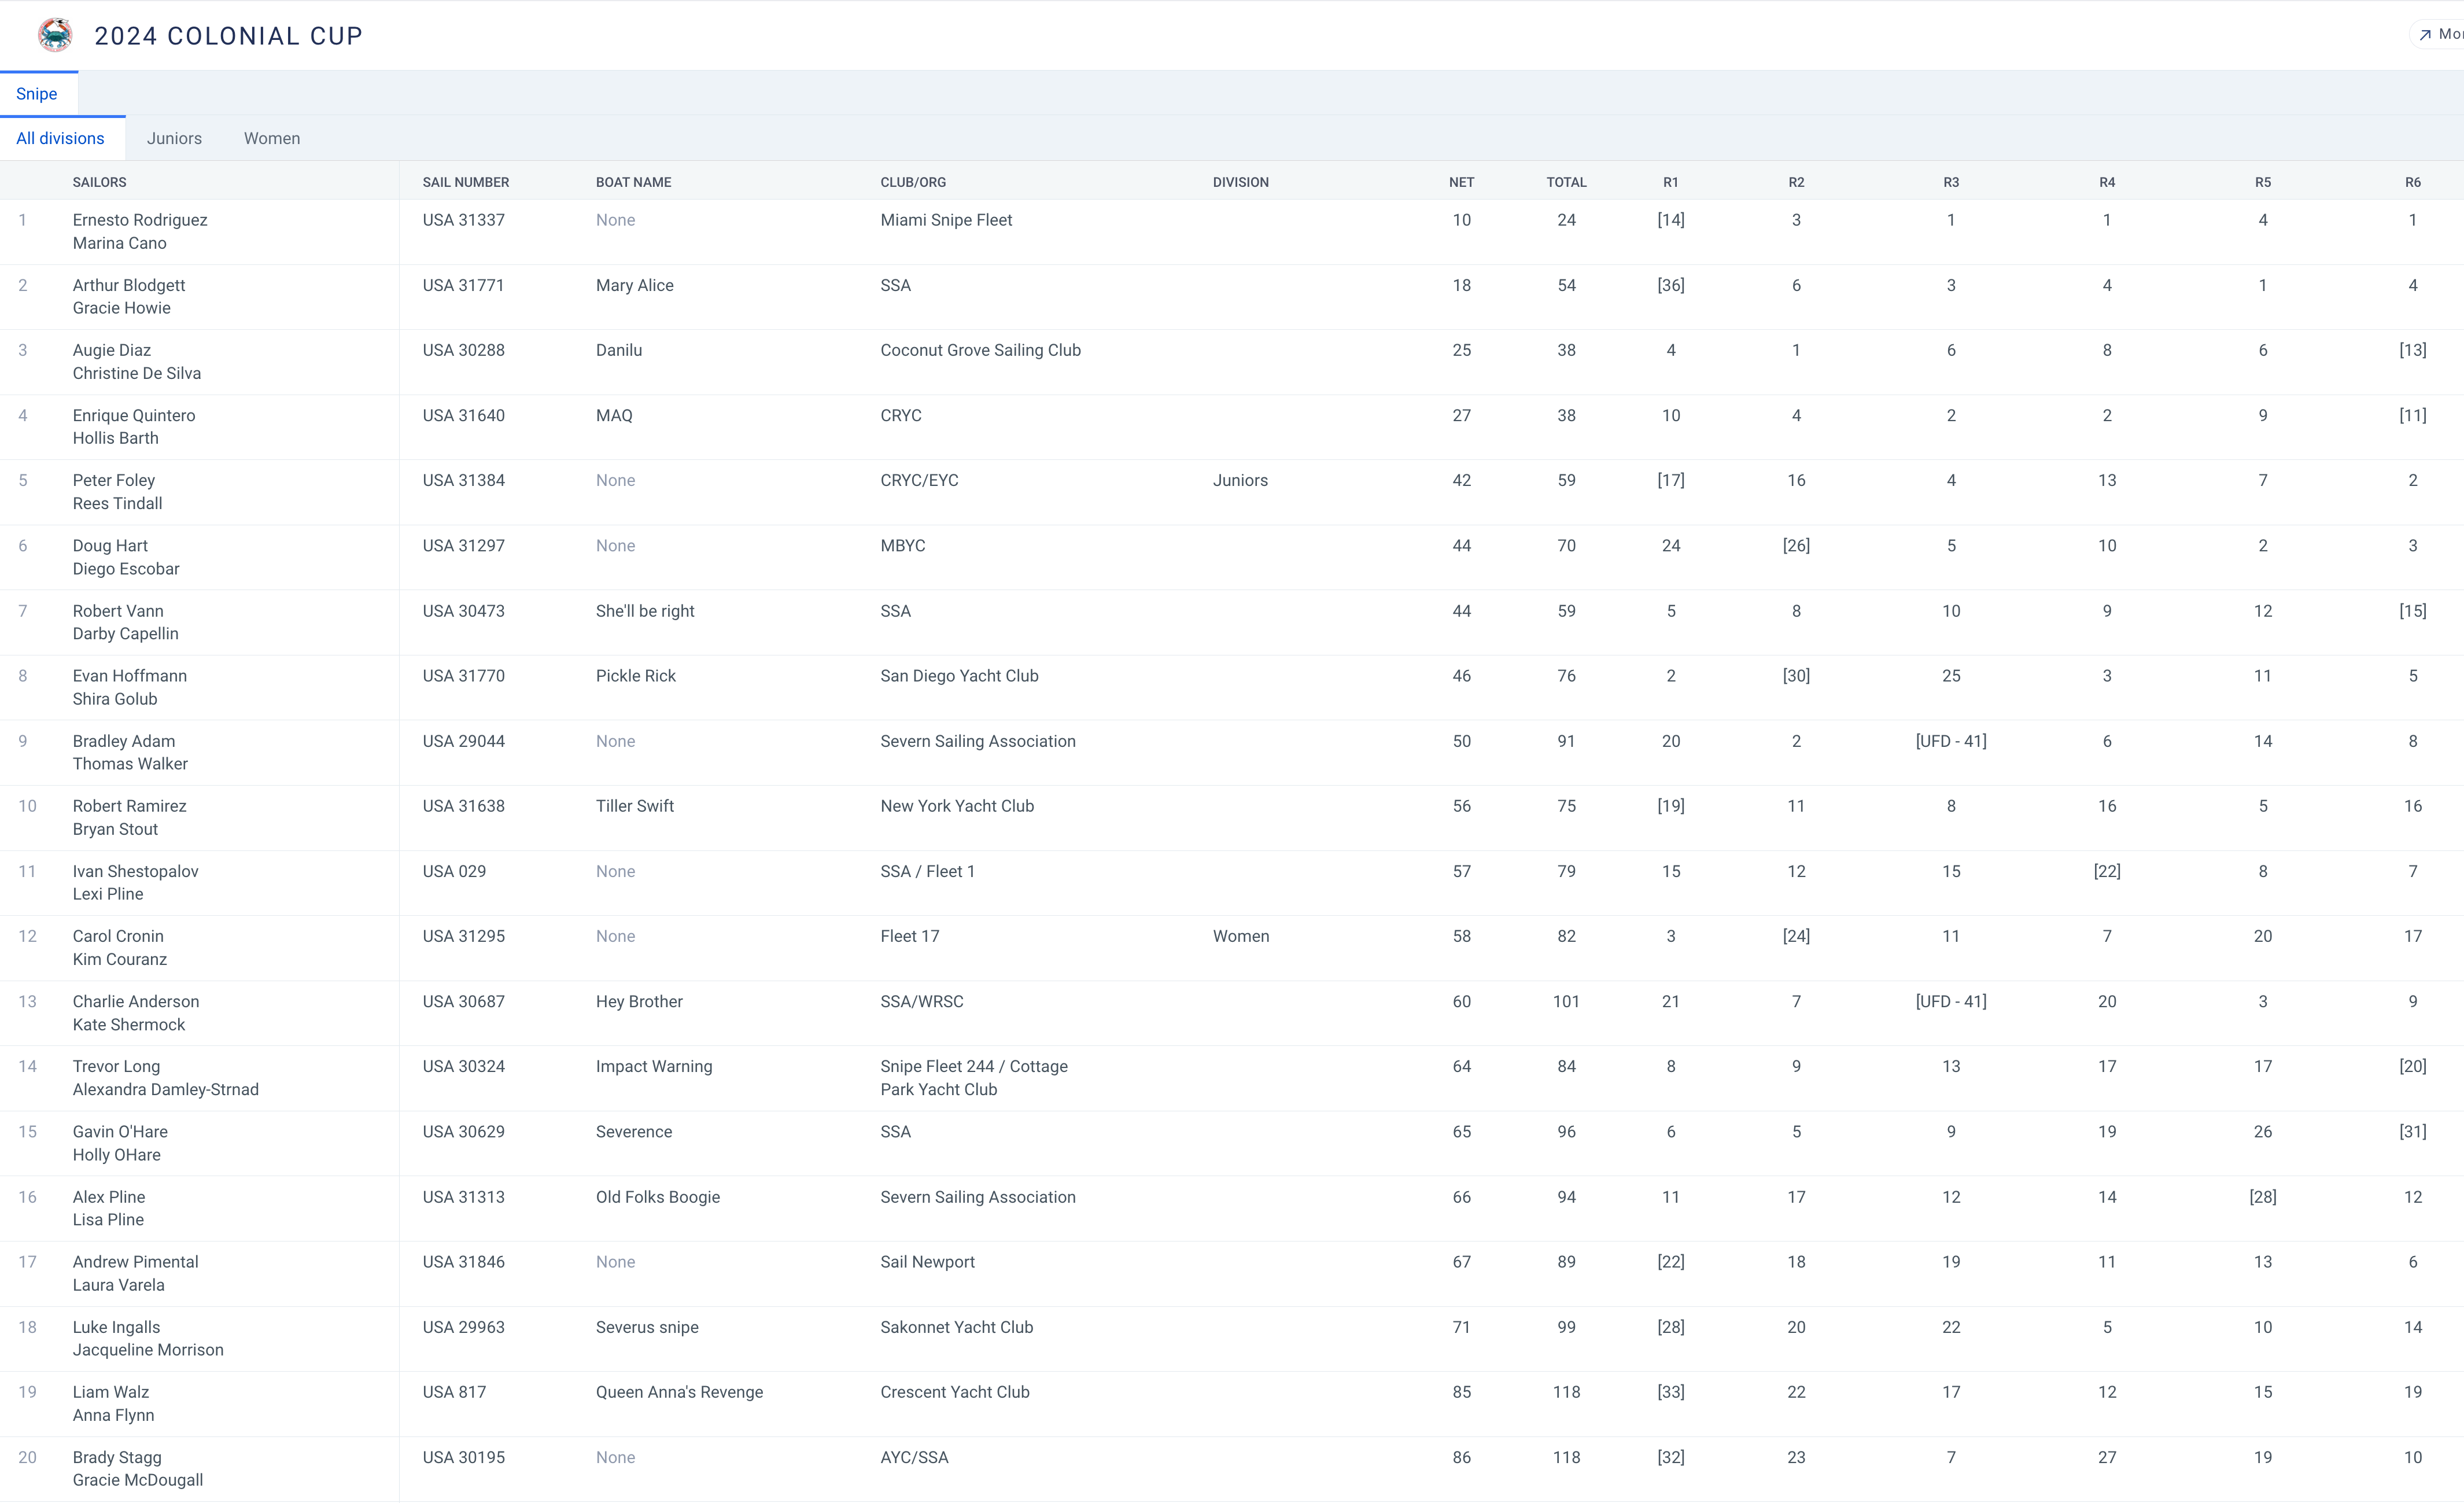Screen dimensions: 2464x1503
Task: Click the 2024 Colonial Cup title
Action: 228,36
